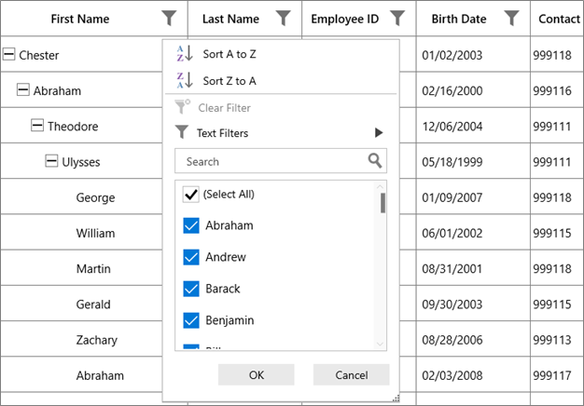Viewport: 584px width, 406px height.
Task: Collapse the Ulysses tree node
Action: (52, 161)
